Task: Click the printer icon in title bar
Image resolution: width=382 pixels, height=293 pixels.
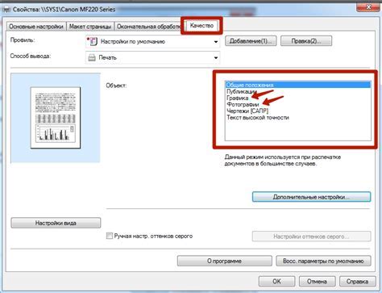Action: [6, 10]
